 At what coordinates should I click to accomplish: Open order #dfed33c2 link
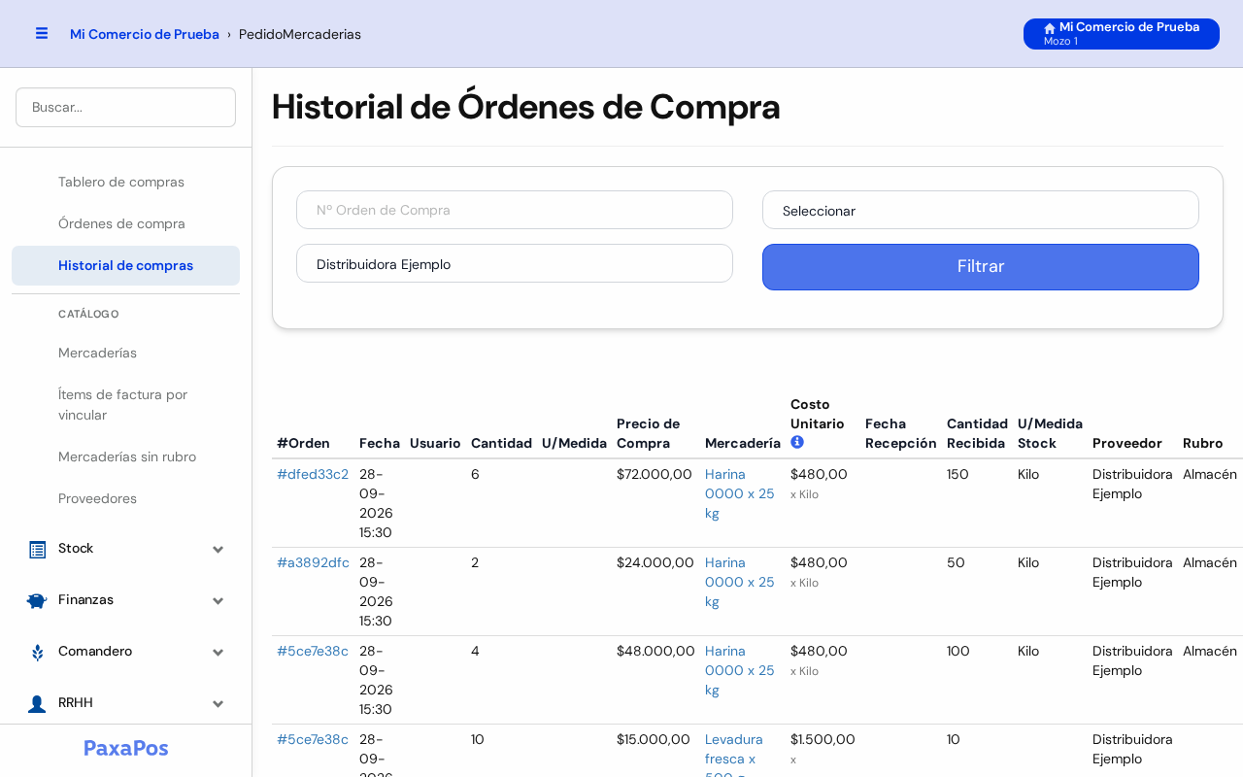tap(313, 474)
